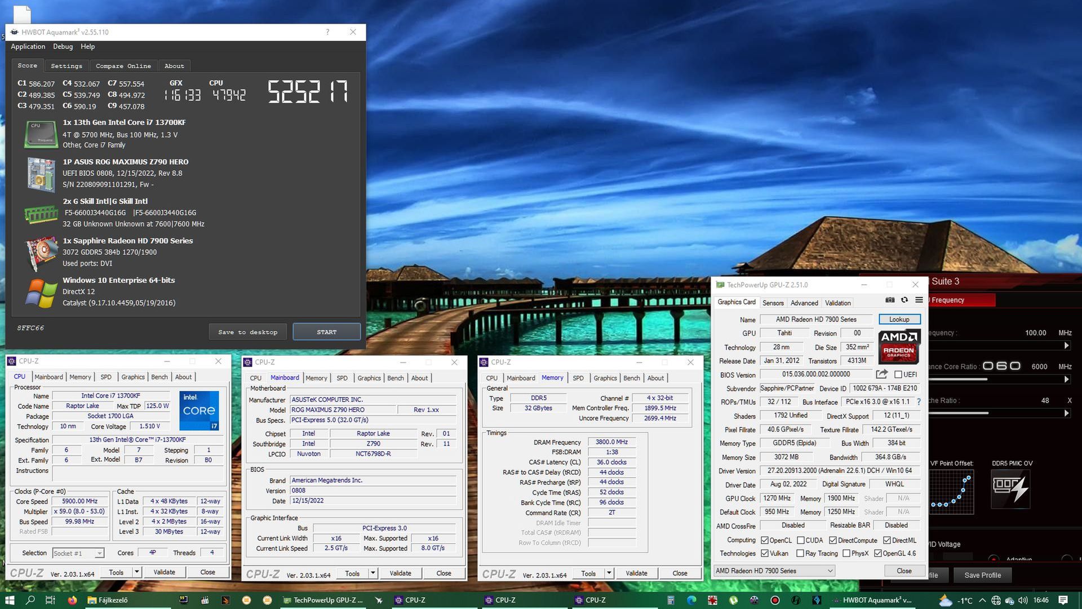1082x609 pixels.
Task: Open the Calculator taskbar icon
Action: click(x=671, y=600)
